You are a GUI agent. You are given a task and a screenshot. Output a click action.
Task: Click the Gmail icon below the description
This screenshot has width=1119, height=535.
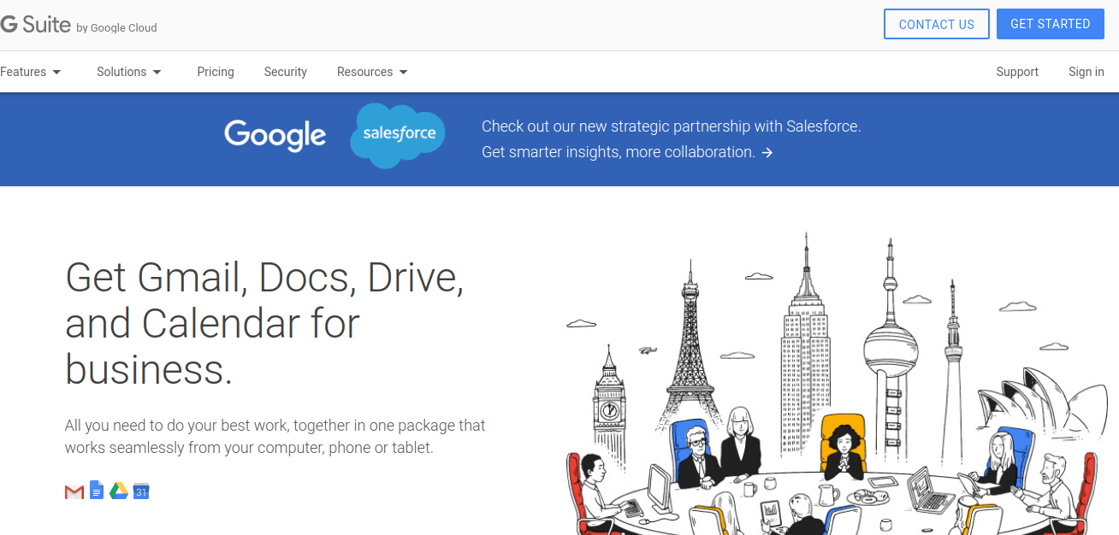(x=74, y=491)
